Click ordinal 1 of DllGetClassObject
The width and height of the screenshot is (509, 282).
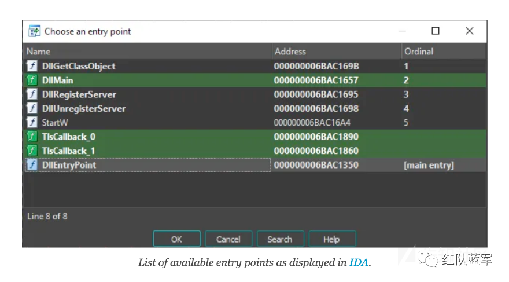click(x=406, y=66)
